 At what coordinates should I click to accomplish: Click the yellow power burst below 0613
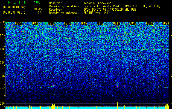[53, 106]
